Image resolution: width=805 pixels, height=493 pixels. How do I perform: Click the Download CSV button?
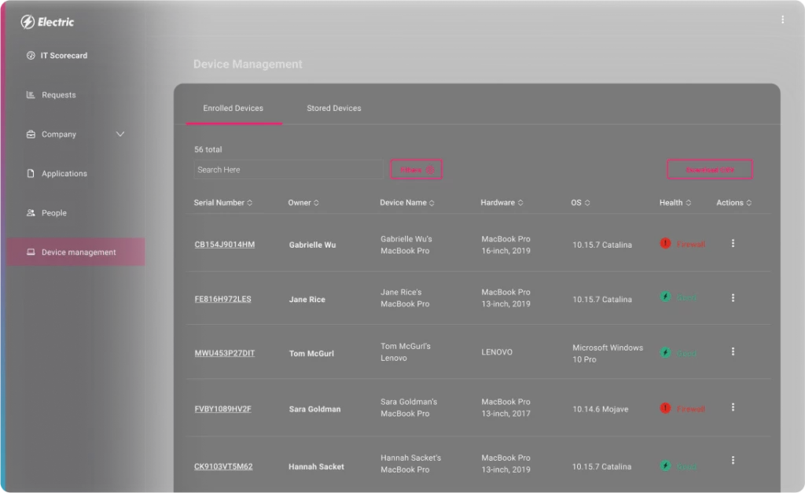click(709, 168)
